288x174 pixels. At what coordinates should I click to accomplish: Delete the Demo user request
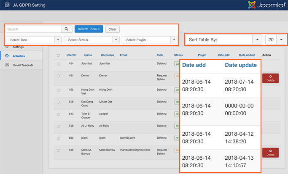(270, 78)
